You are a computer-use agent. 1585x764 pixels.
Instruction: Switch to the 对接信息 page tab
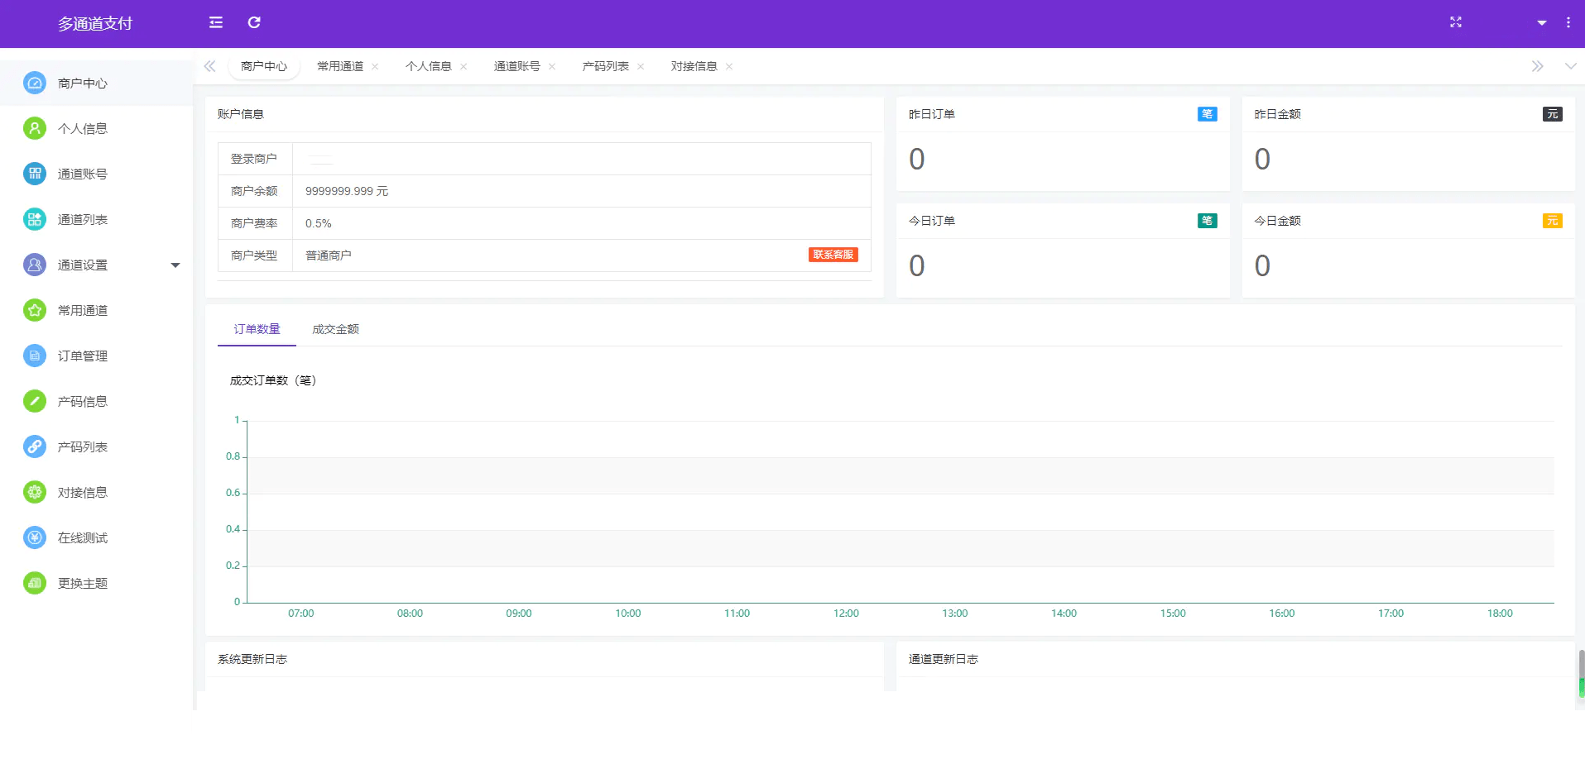[694, 66]
